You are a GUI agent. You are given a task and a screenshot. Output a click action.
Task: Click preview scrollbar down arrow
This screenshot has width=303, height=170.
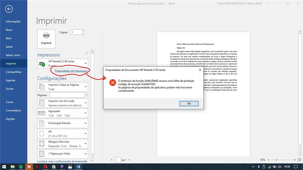(300, 154)
